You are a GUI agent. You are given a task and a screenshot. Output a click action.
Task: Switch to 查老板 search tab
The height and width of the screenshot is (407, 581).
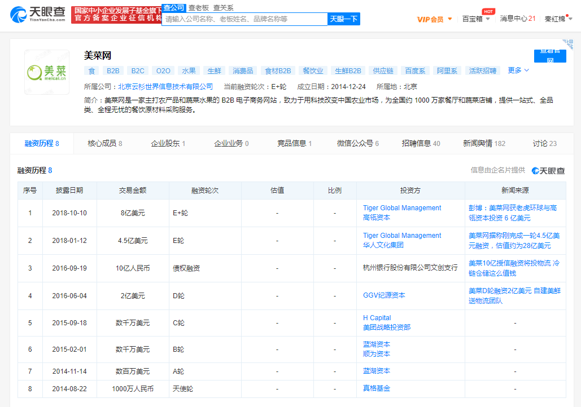(x=199, y=8)
